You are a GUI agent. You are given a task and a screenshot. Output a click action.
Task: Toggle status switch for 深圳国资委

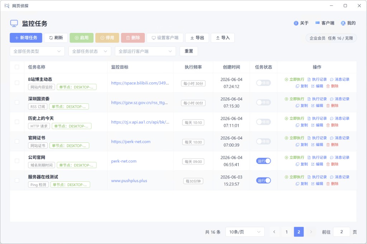pyautogui.click(x=263, y=102)
